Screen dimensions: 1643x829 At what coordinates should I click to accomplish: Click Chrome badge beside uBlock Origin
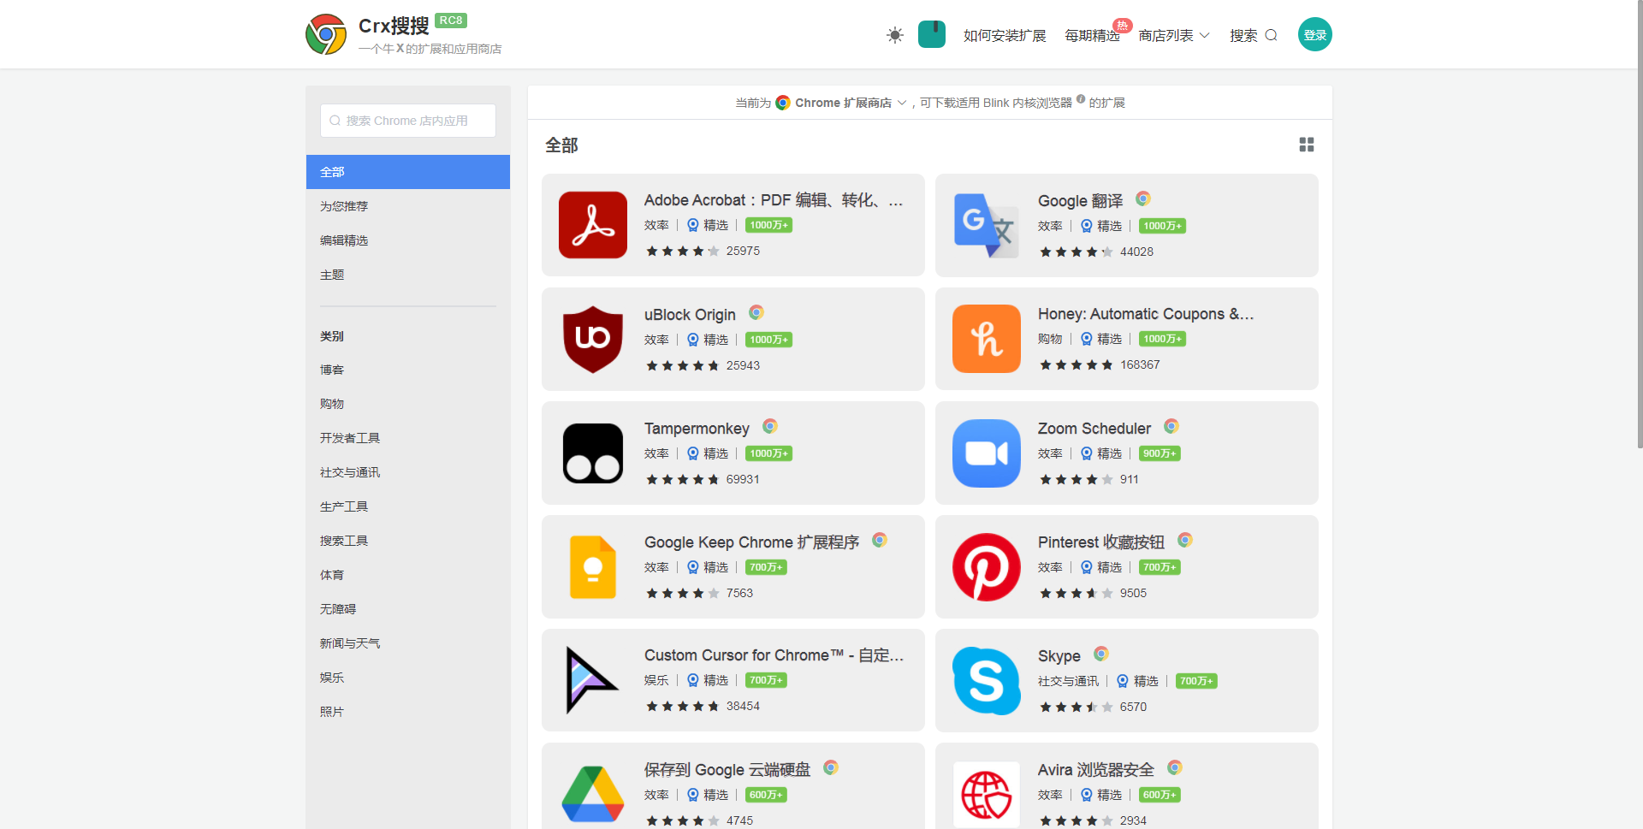point(756,312)
